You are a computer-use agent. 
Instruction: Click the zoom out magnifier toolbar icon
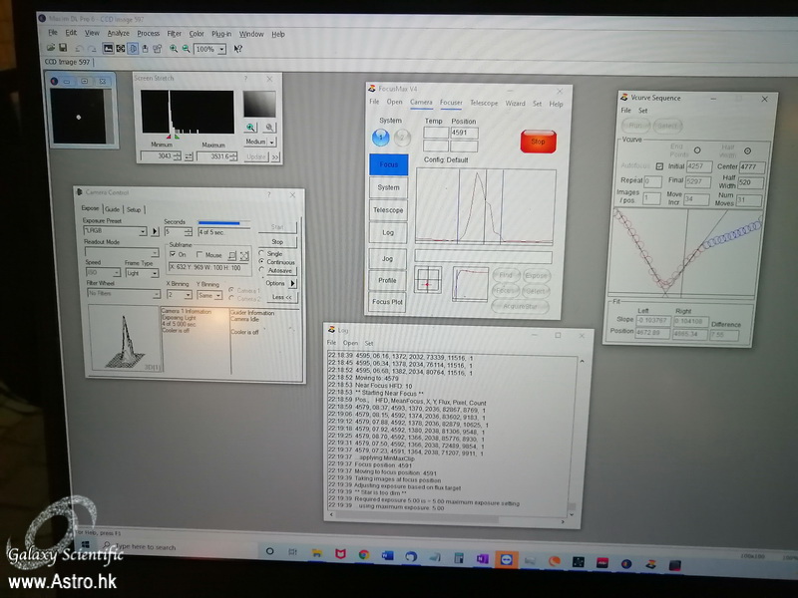(x=185, y=48)
